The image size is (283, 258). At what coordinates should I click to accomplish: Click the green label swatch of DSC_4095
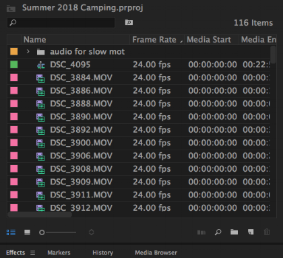click(14, 65)
